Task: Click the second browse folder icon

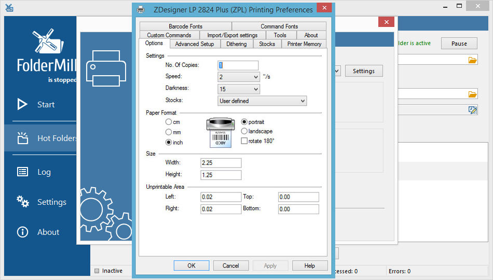Action: click(x=472, y=94)
